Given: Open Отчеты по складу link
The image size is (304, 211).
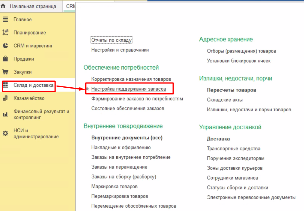Looking at the screenshot, I should click(111, 40).
